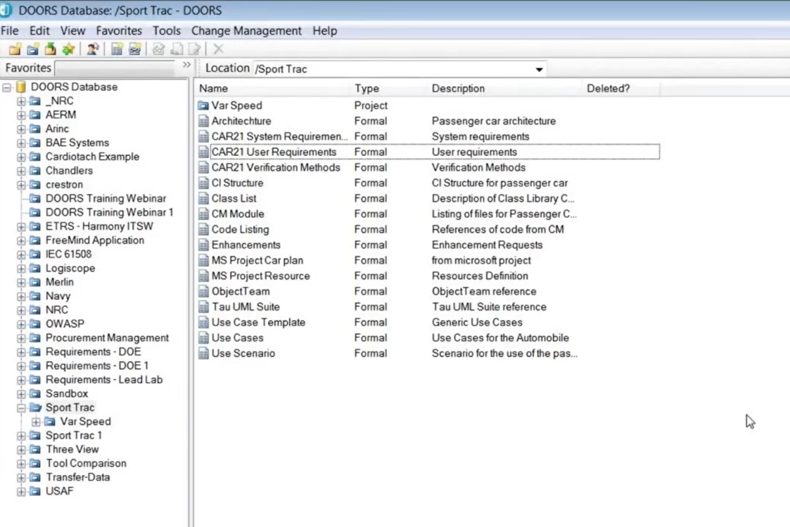This screenshot has height=527, width=790.
Task: Expand the BAE Systems project node
Action: (21, 143)
